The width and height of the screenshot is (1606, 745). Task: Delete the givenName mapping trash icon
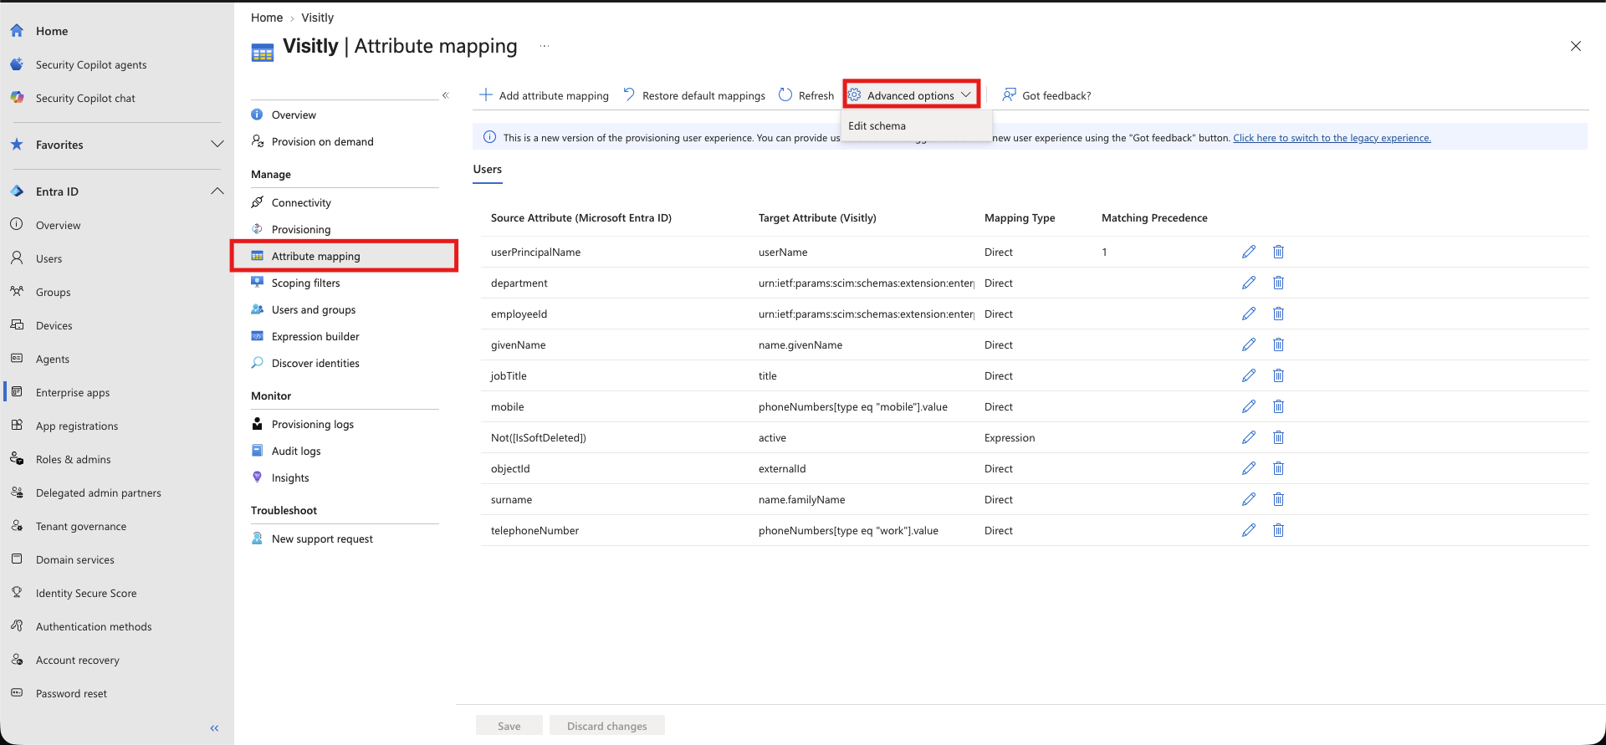[x=1278, y=344]
